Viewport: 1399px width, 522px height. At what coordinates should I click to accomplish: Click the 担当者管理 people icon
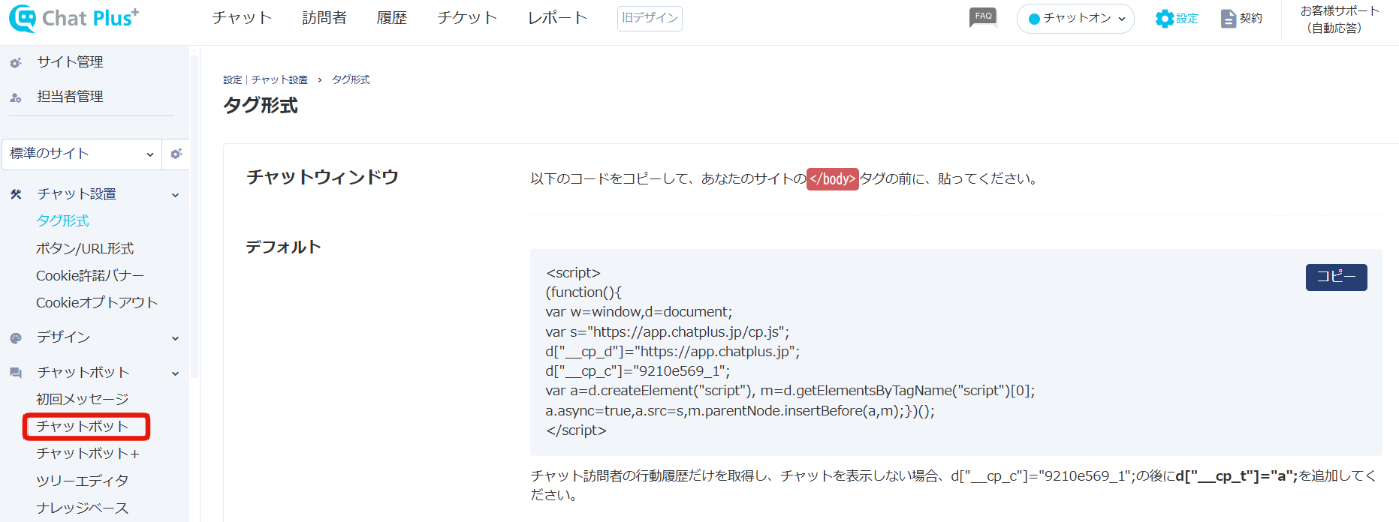(x=16, y=97)
